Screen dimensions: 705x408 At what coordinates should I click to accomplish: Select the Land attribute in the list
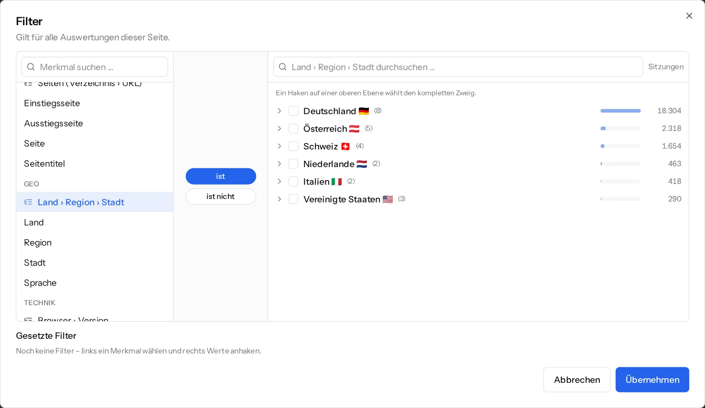click(x=95, y=222)
